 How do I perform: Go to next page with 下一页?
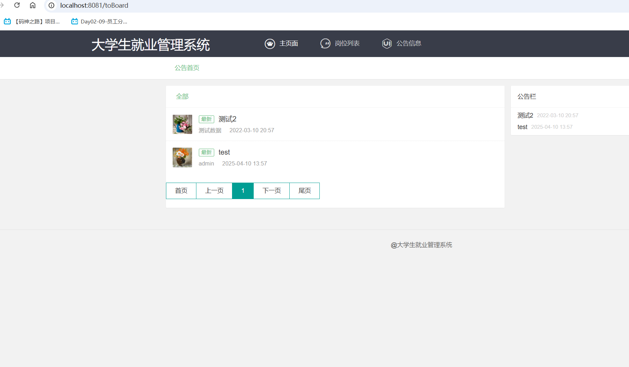272,191
